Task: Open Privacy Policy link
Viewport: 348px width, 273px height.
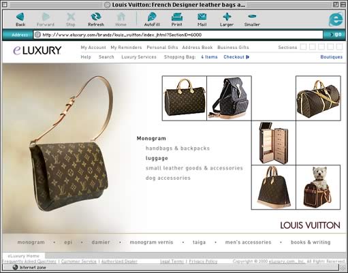Action: pos(203,261)
